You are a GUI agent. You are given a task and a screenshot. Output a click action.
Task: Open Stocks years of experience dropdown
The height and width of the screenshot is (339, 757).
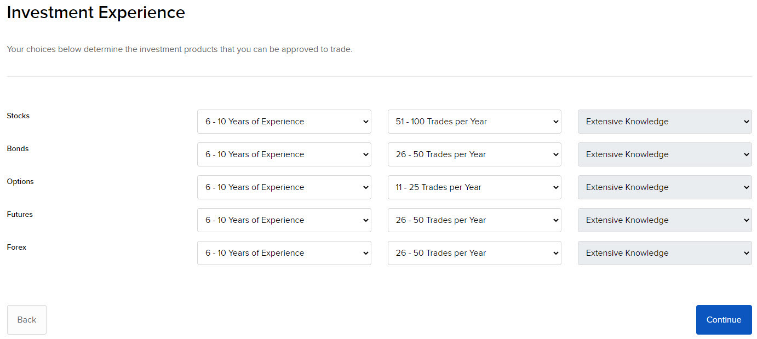[x=284, y=122]
